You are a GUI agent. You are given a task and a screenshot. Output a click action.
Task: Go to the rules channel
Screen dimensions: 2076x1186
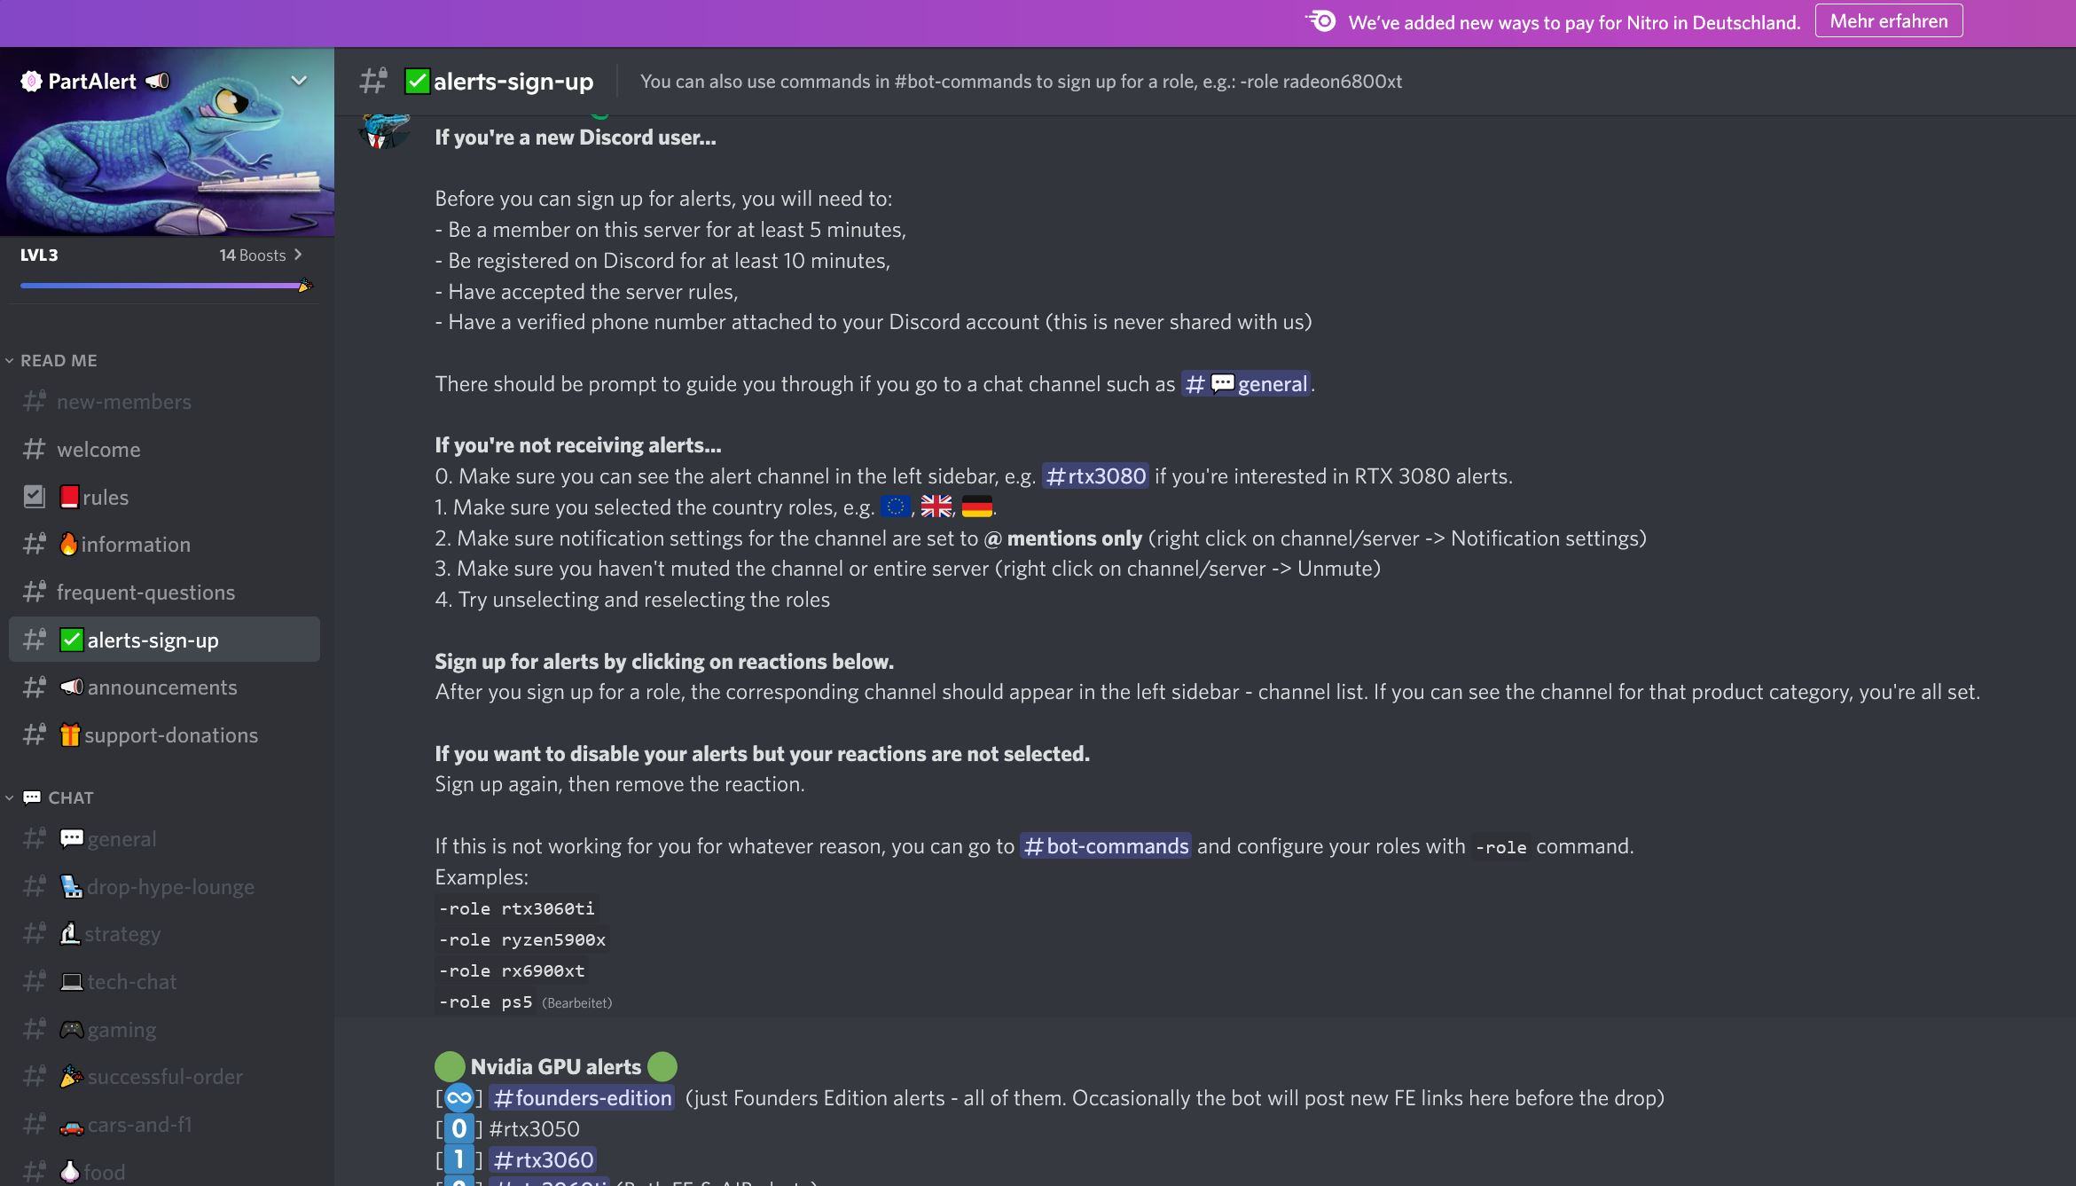[105, 498]
